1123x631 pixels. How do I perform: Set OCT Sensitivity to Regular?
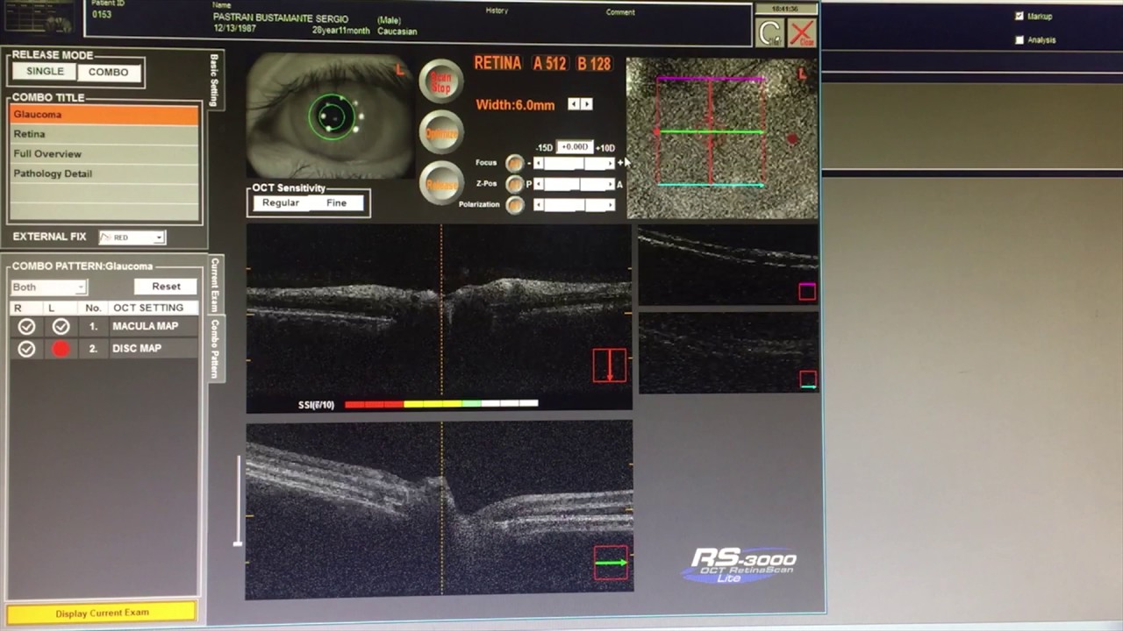click(x=281, y=203)
